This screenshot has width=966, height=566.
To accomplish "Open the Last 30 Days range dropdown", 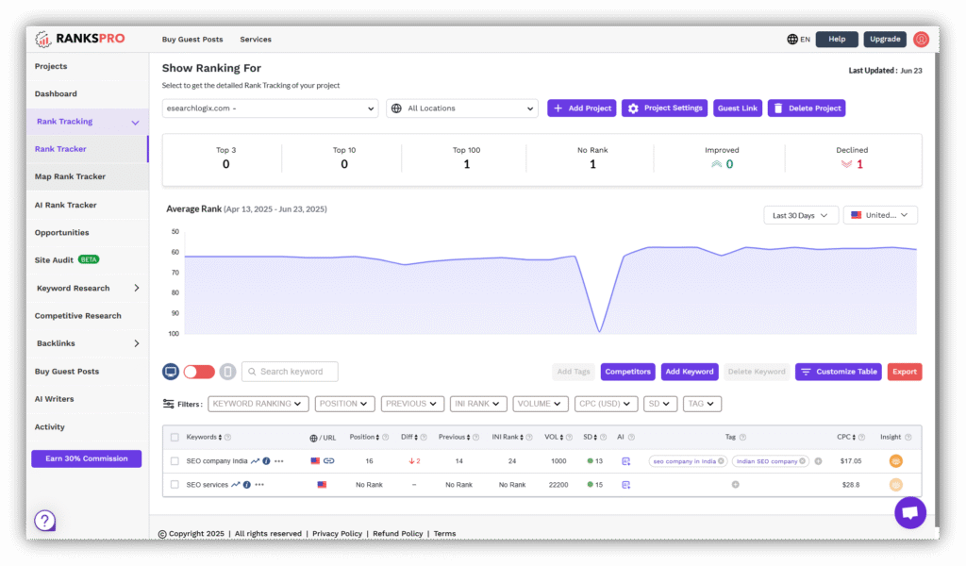I will coord(800,216).
